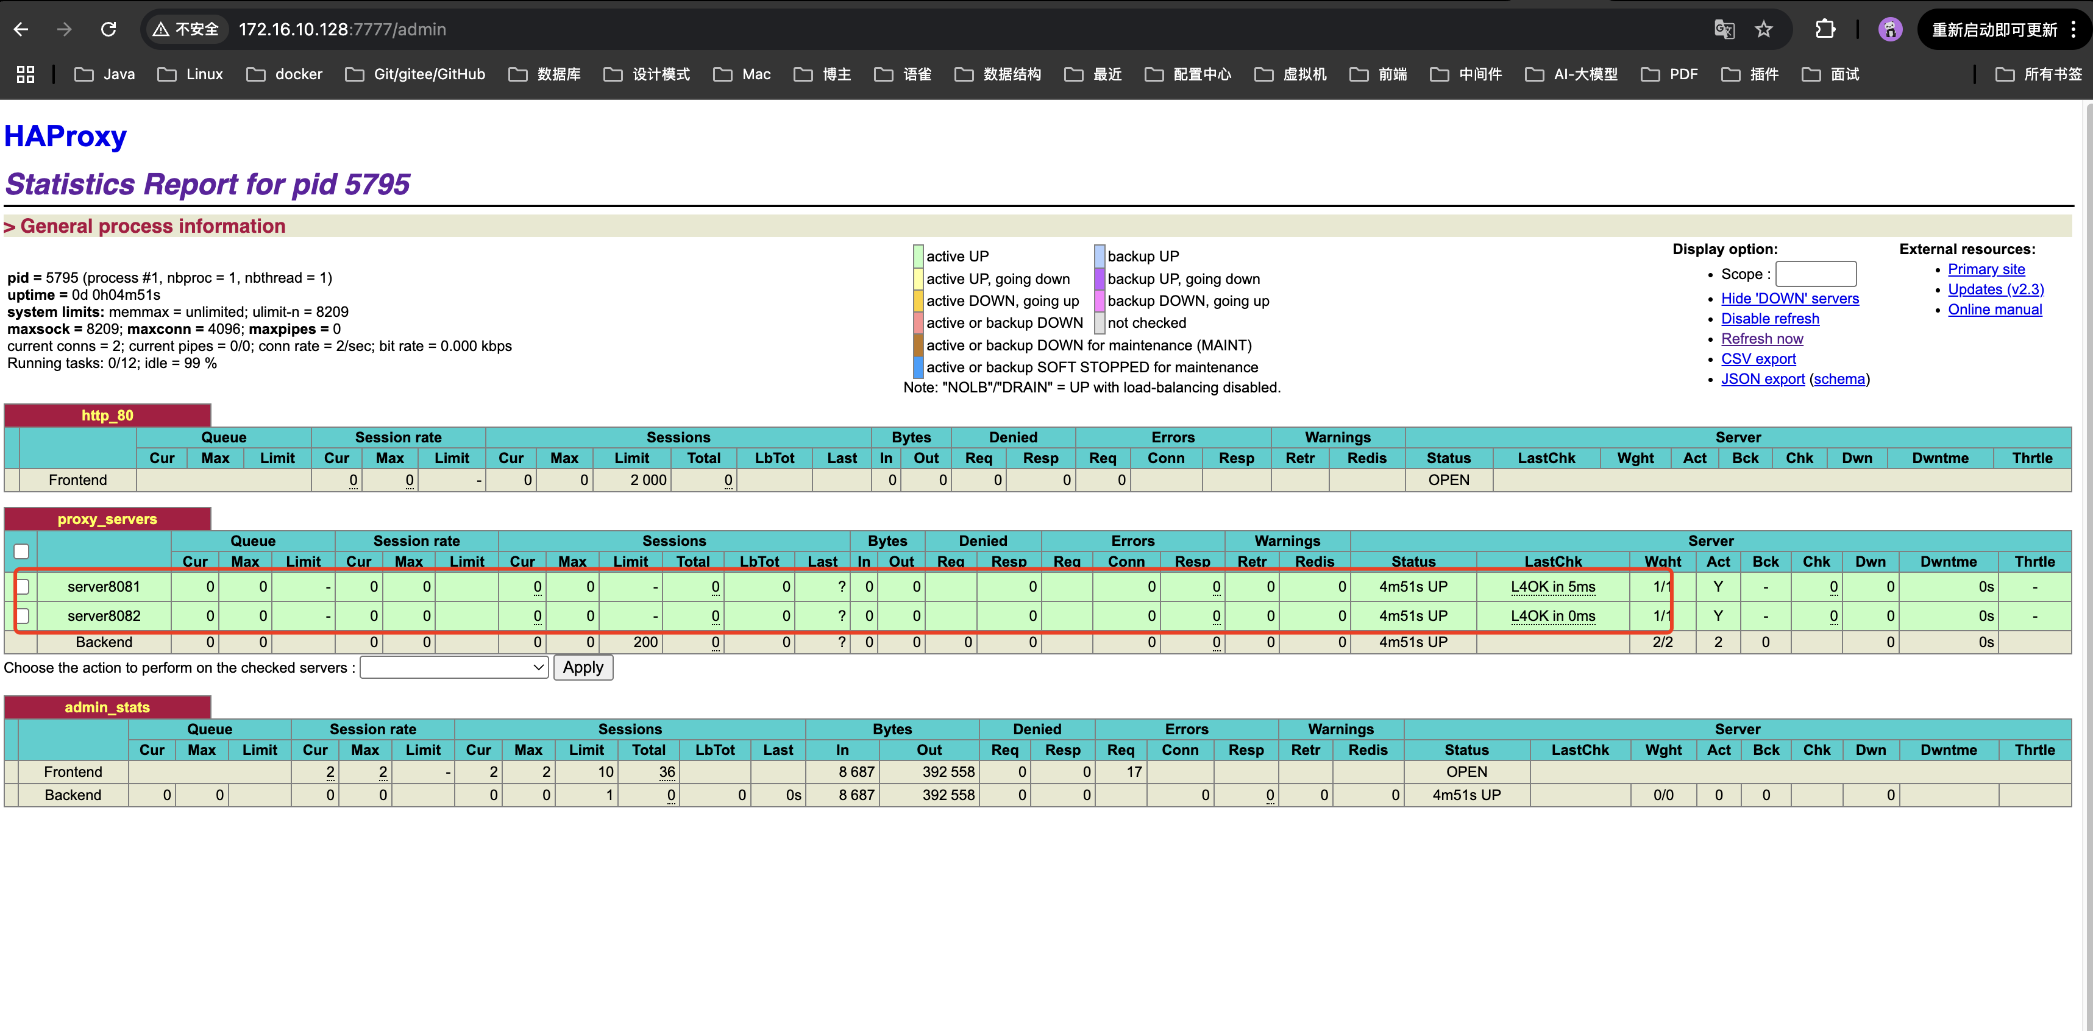
Task: Click the HAProxy title link
Action: click(66, 136)
